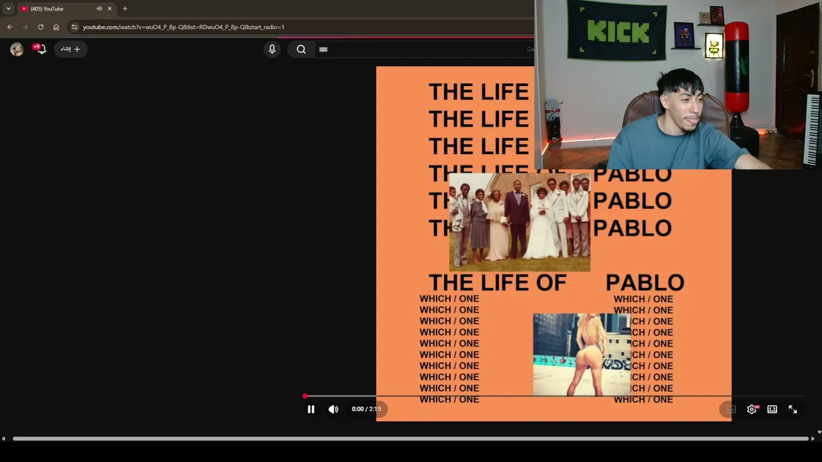Viewport: 822px width, 462px height.
Task: Click the video progress bar
Action: click(554, 397)
